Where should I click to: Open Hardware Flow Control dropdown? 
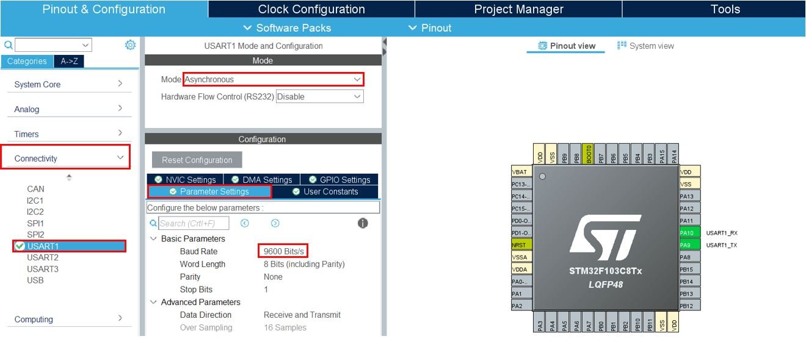(x=320, y=96)
